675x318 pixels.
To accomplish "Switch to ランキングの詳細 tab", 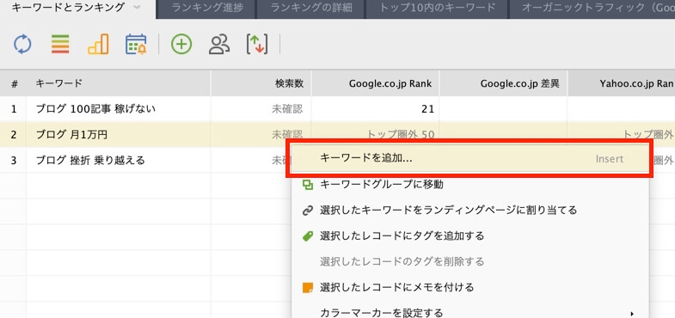I will coord(310,8).
